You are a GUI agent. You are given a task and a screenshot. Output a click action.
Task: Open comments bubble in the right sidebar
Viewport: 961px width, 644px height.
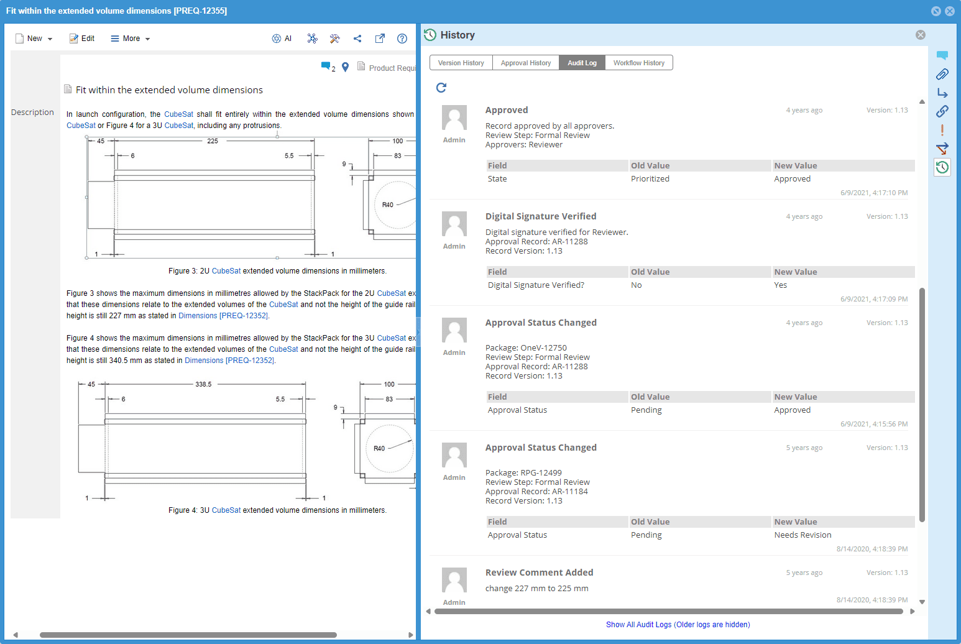(x=942, y=56)
